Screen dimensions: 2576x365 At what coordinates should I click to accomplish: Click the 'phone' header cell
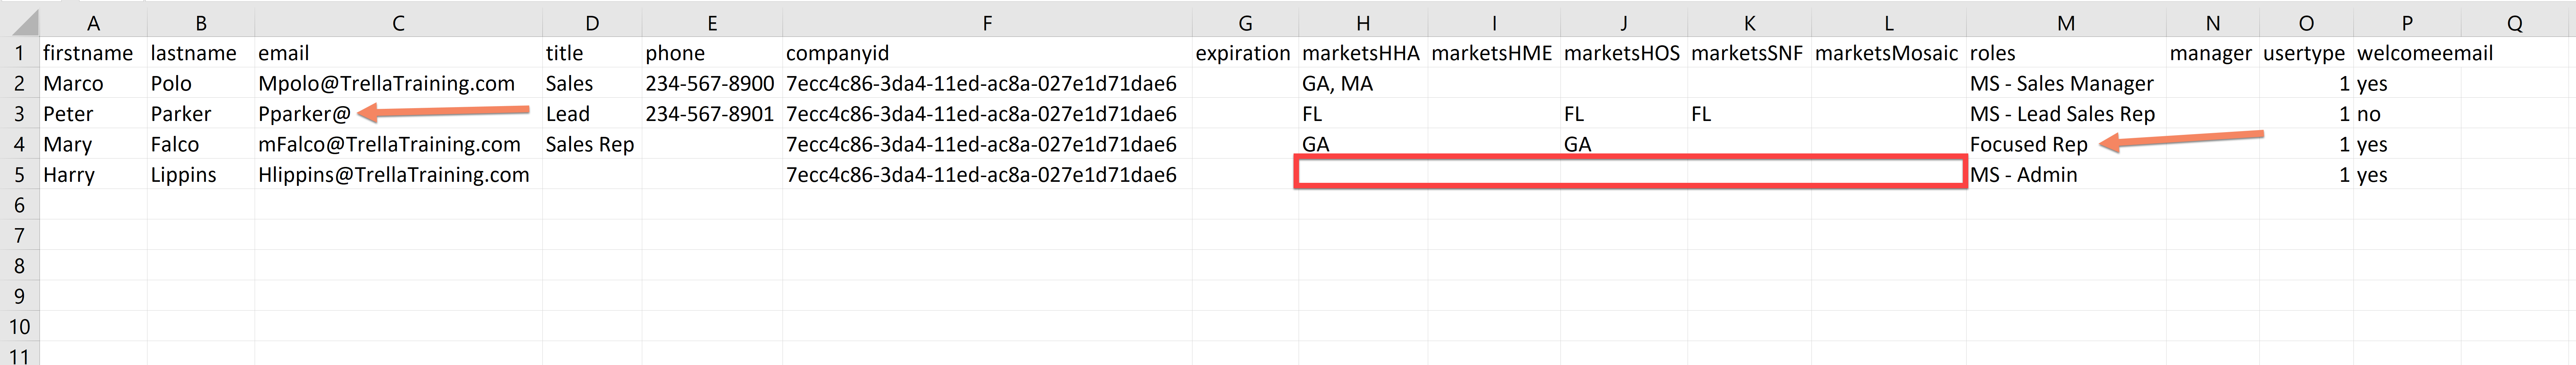[x=712, y=53]
